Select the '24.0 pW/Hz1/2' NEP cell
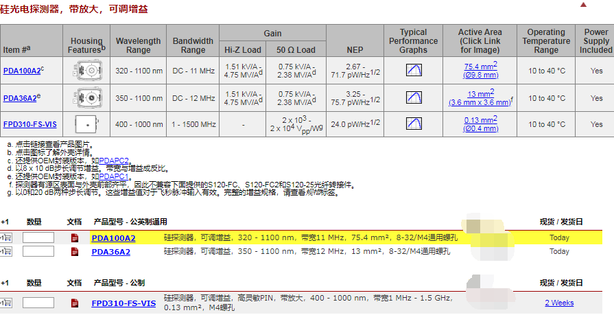This screenshot has height=315, width=614. click(355, 124)
